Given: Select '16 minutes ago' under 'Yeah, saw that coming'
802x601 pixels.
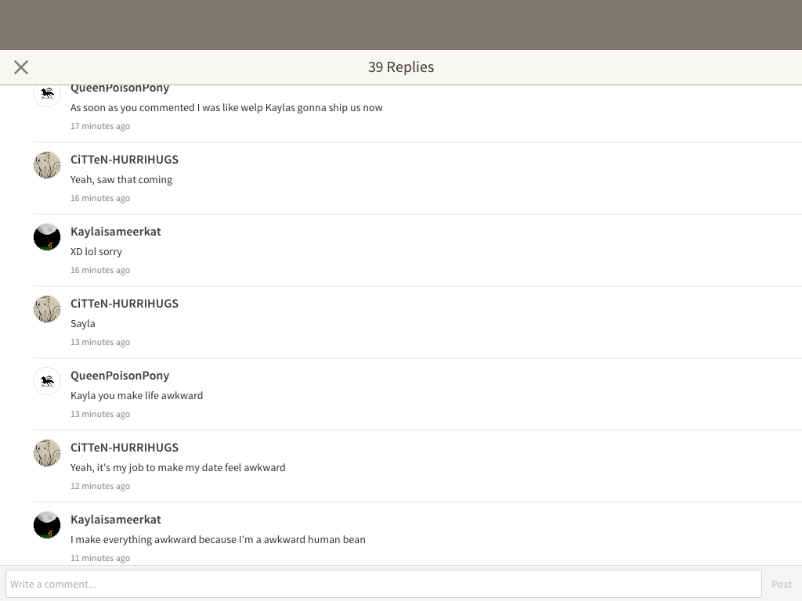Looking at the screenshot, I should pyautogui.click(x=100, y=198).
